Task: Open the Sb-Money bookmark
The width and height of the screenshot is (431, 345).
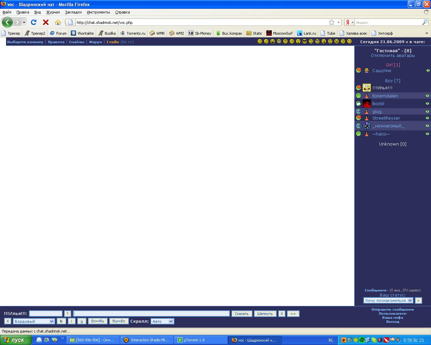Action: click(x=200, y=33)
